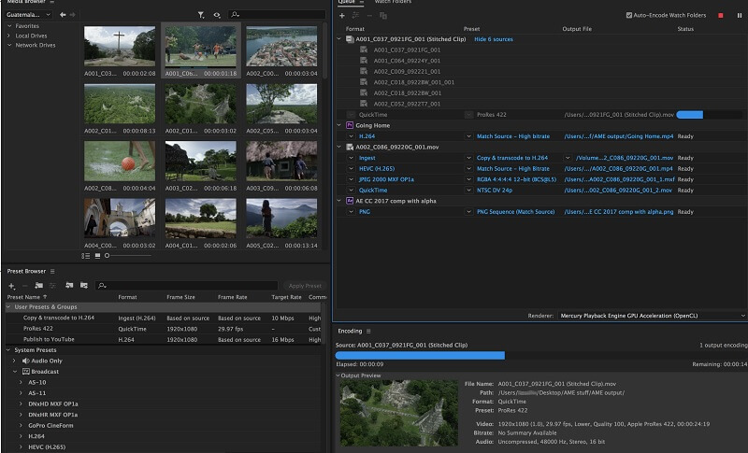Expand the Local Drives tree item

click(9, 35)
